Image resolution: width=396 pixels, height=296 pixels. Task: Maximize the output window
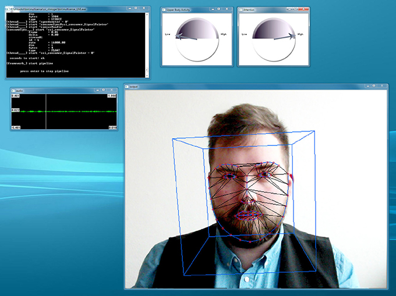pyautogui.click(x=374, y=86)
